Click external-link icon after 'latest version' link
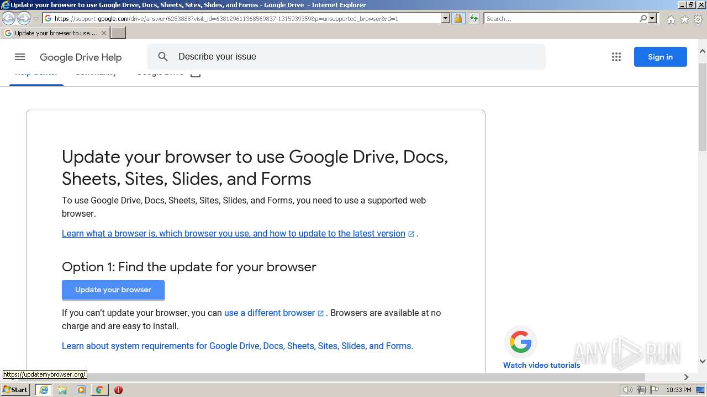707x397 pixels. click(411, 234)
